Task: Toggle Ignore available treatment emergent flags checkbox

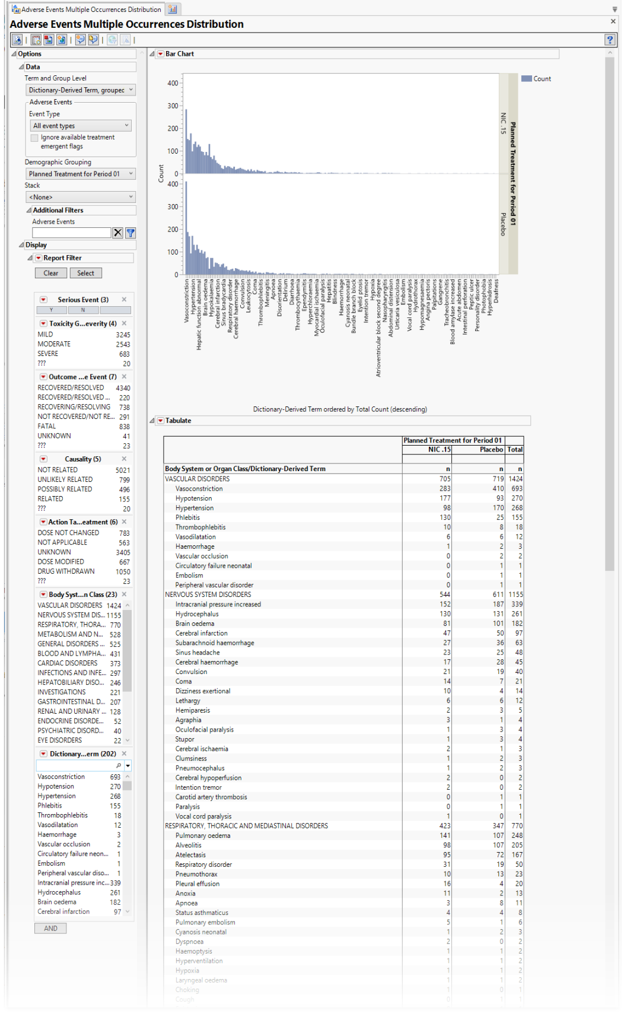Action: tap(34, 138)
